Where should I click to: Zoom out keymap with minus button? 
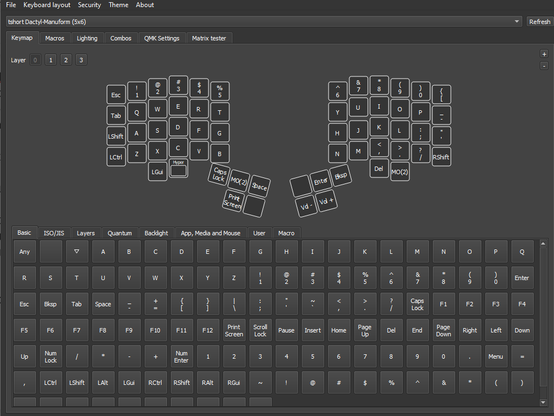point(544,66)
